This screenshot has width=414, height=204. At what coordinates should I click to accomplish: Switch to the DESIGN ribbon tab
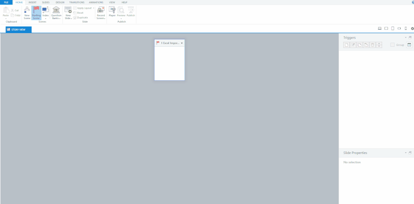click(x=60, y=2)
